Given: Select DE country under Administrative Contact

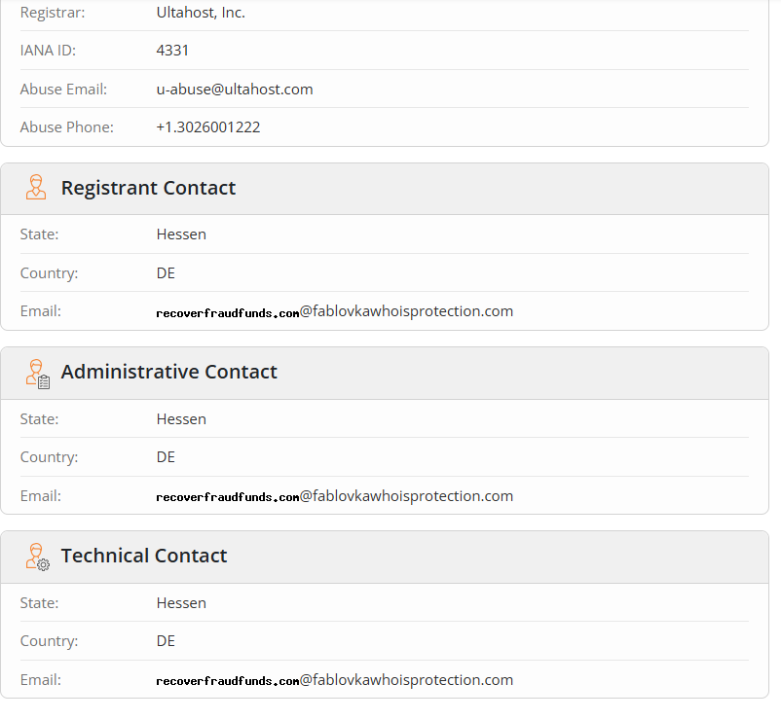Looking at the screenshot, I should click(166, 456).
